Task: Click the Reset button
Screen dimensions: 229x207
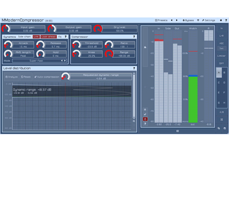Action: (x=26, y=77)
